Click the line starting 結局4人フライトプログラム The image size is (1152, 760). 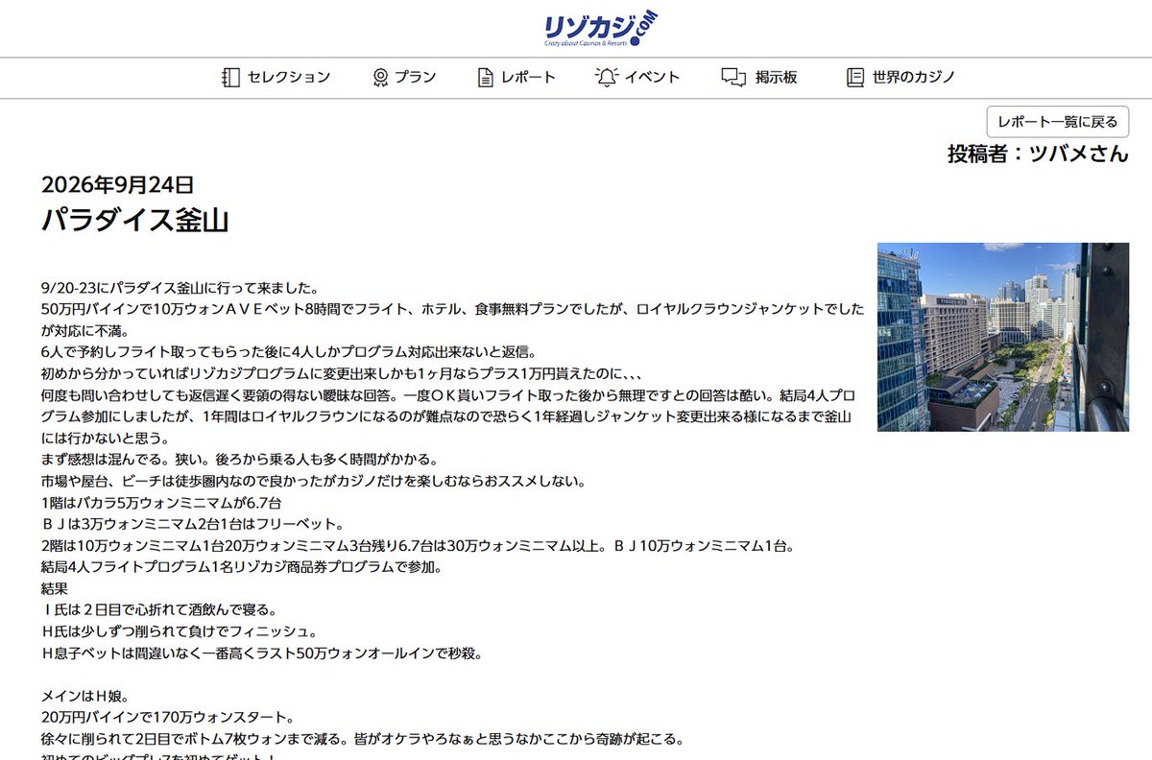(241, 567)
